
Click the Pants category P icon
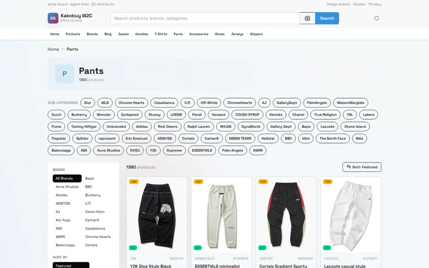[x=65, y=74]
